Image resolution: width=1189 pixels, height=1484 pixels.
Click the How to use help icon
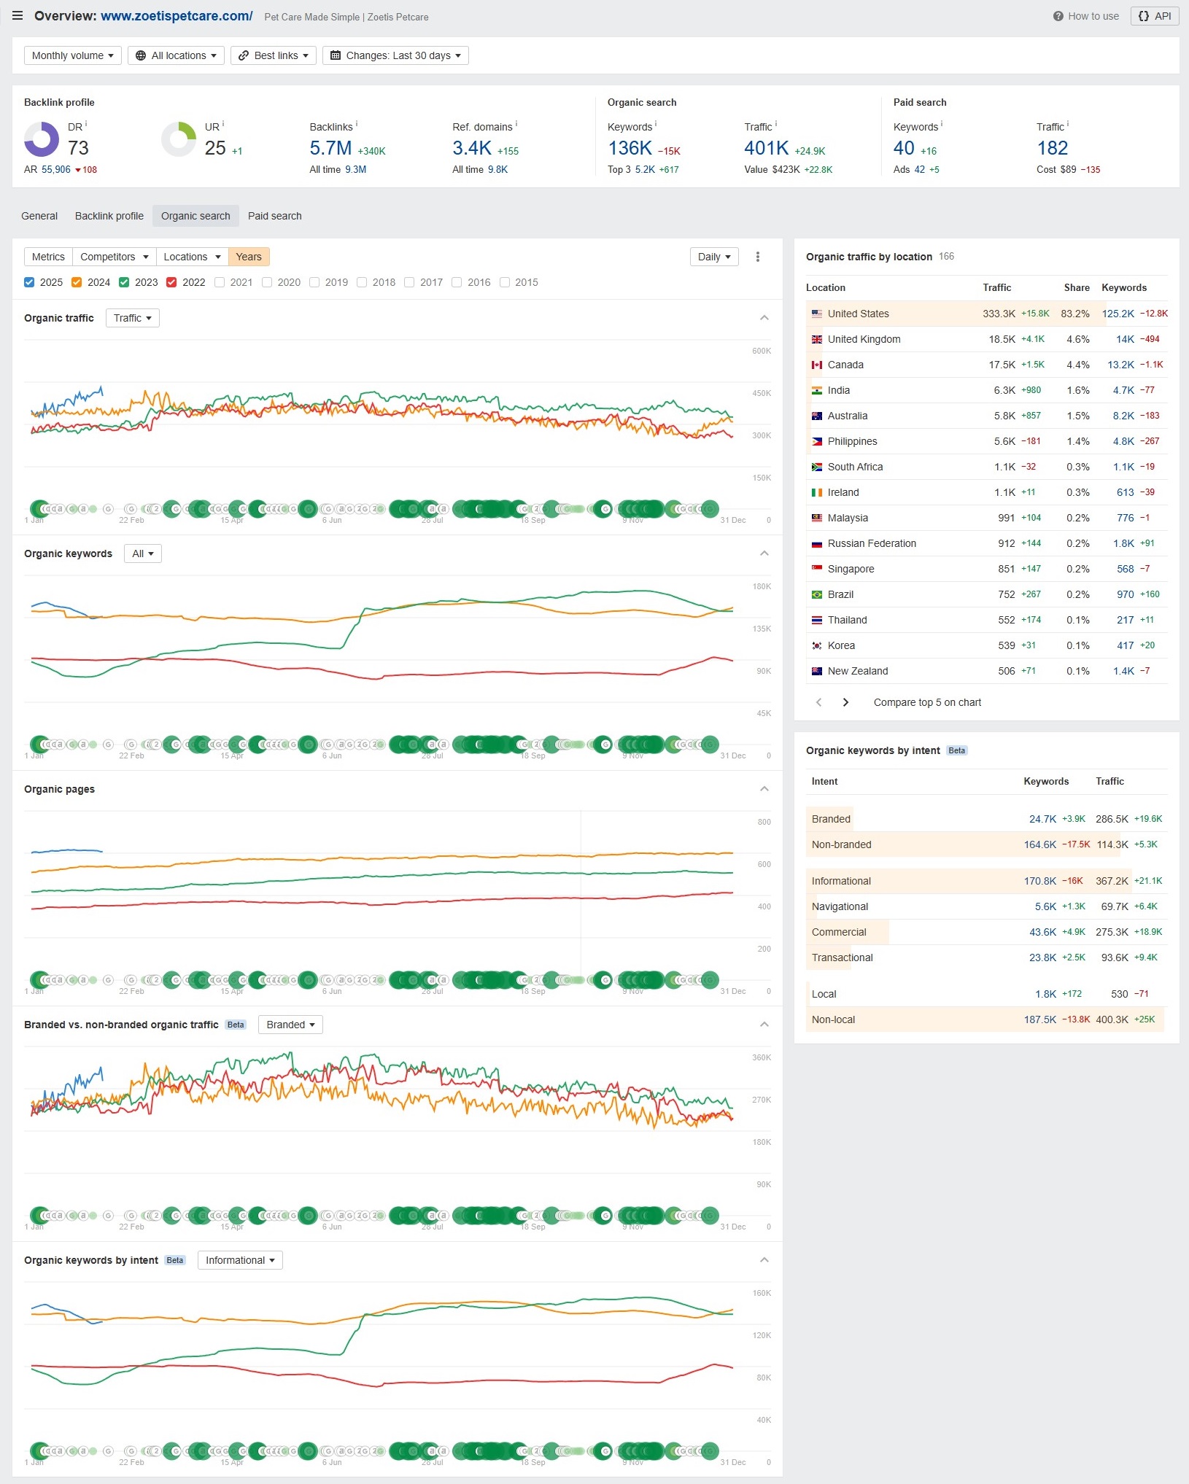pyautogui.click(x=1058, y=16)
